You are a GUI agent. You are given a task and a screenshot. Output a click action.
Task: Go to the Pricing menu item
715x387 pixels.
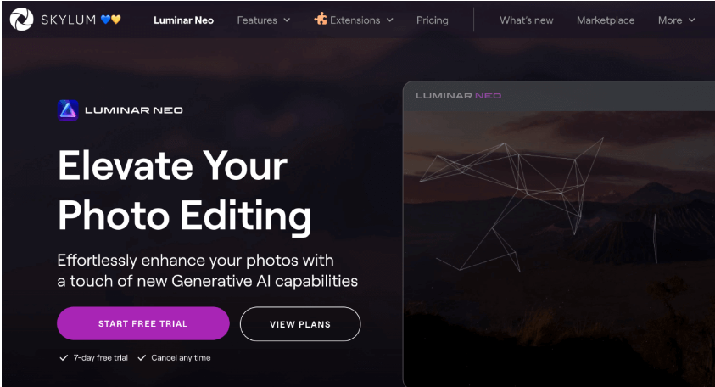433,20
